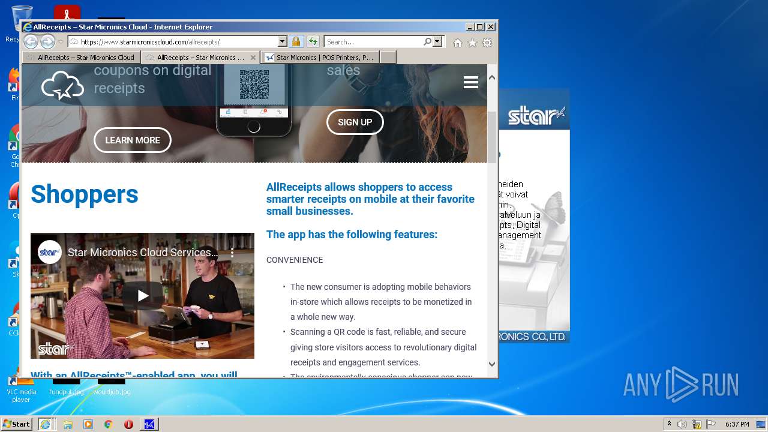Launch the media player taskbar icon
Image resolution: width=768 pixels, height=432 pixels.
coord(88,424)
